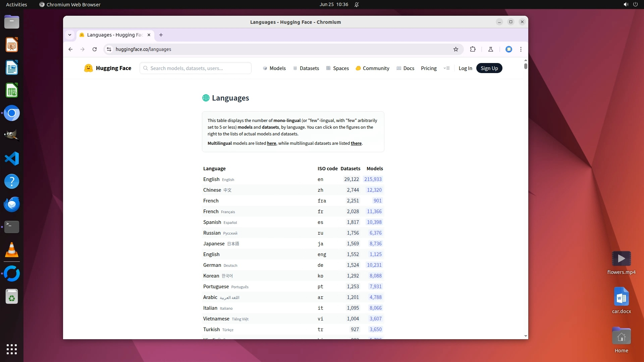
Task: Toggle the notifications bell in top bar
Action: coord(357,4)
